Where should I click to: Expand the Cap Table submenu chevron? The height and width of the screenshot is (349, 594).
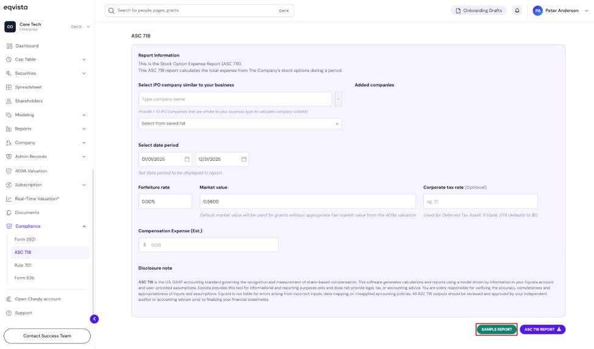(x=84, y=60)
